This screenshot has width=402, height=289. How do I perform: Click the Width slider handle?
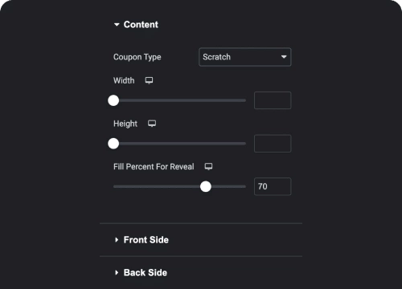113,100
